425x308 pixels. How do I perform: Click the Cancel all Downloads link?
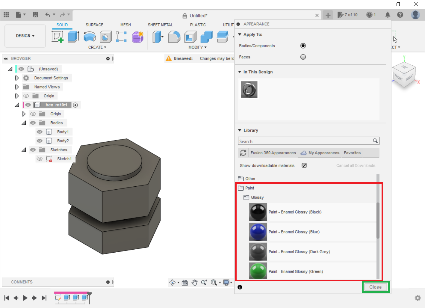pyautogui.click(x=356, y=166)
